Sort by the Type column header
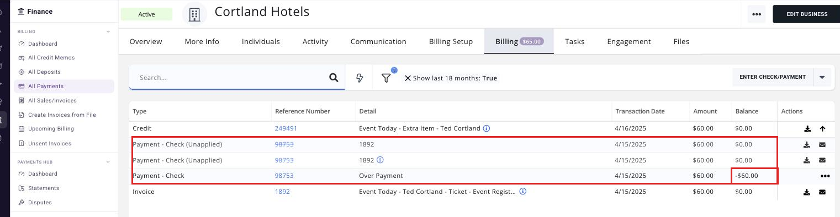 pos(140,111)
